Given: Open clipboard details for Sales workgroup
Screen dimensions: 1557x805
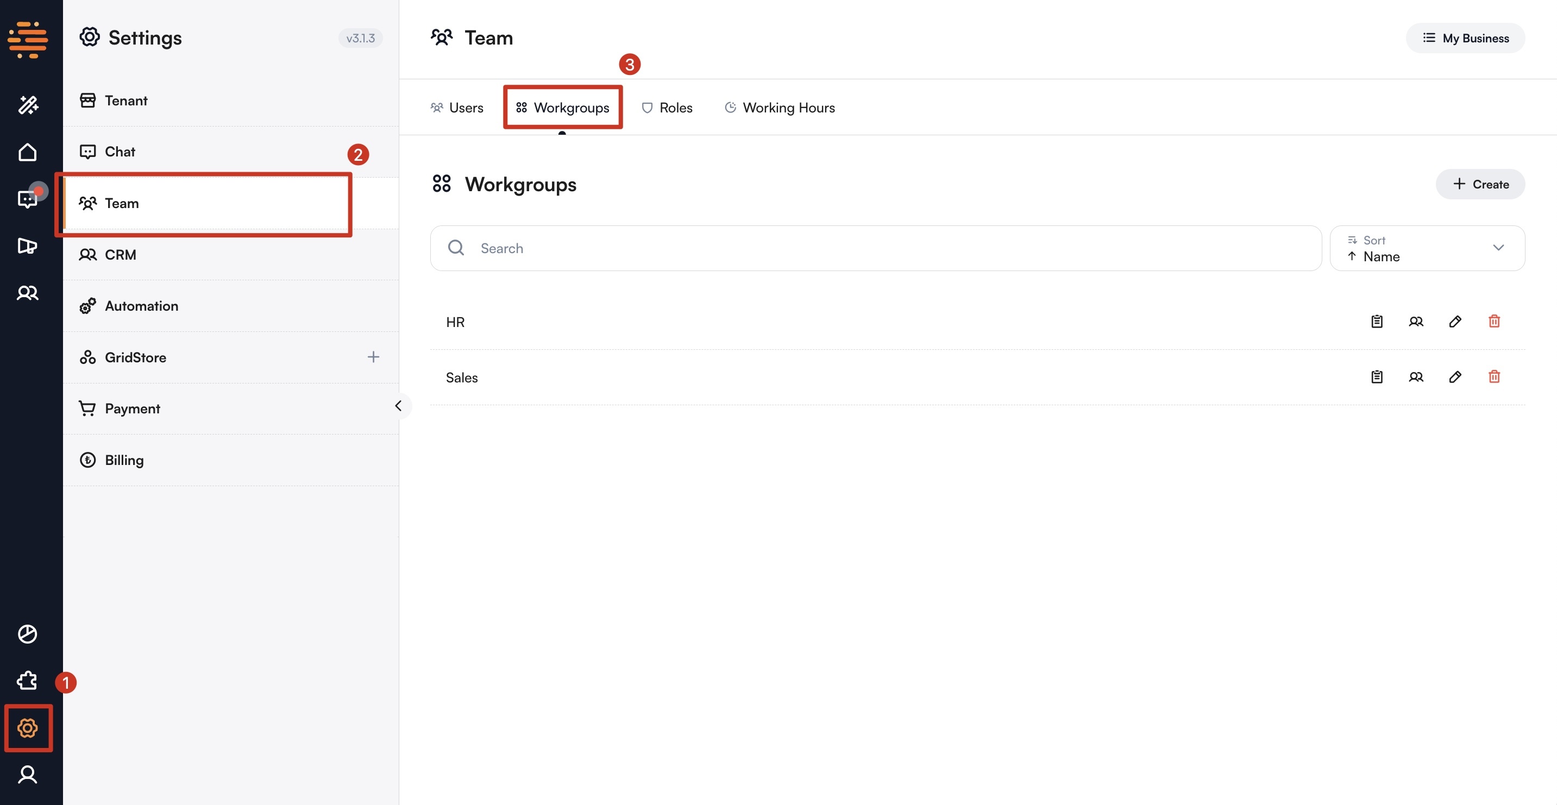Looking at the screenshot, I should tap(1376, 377).
